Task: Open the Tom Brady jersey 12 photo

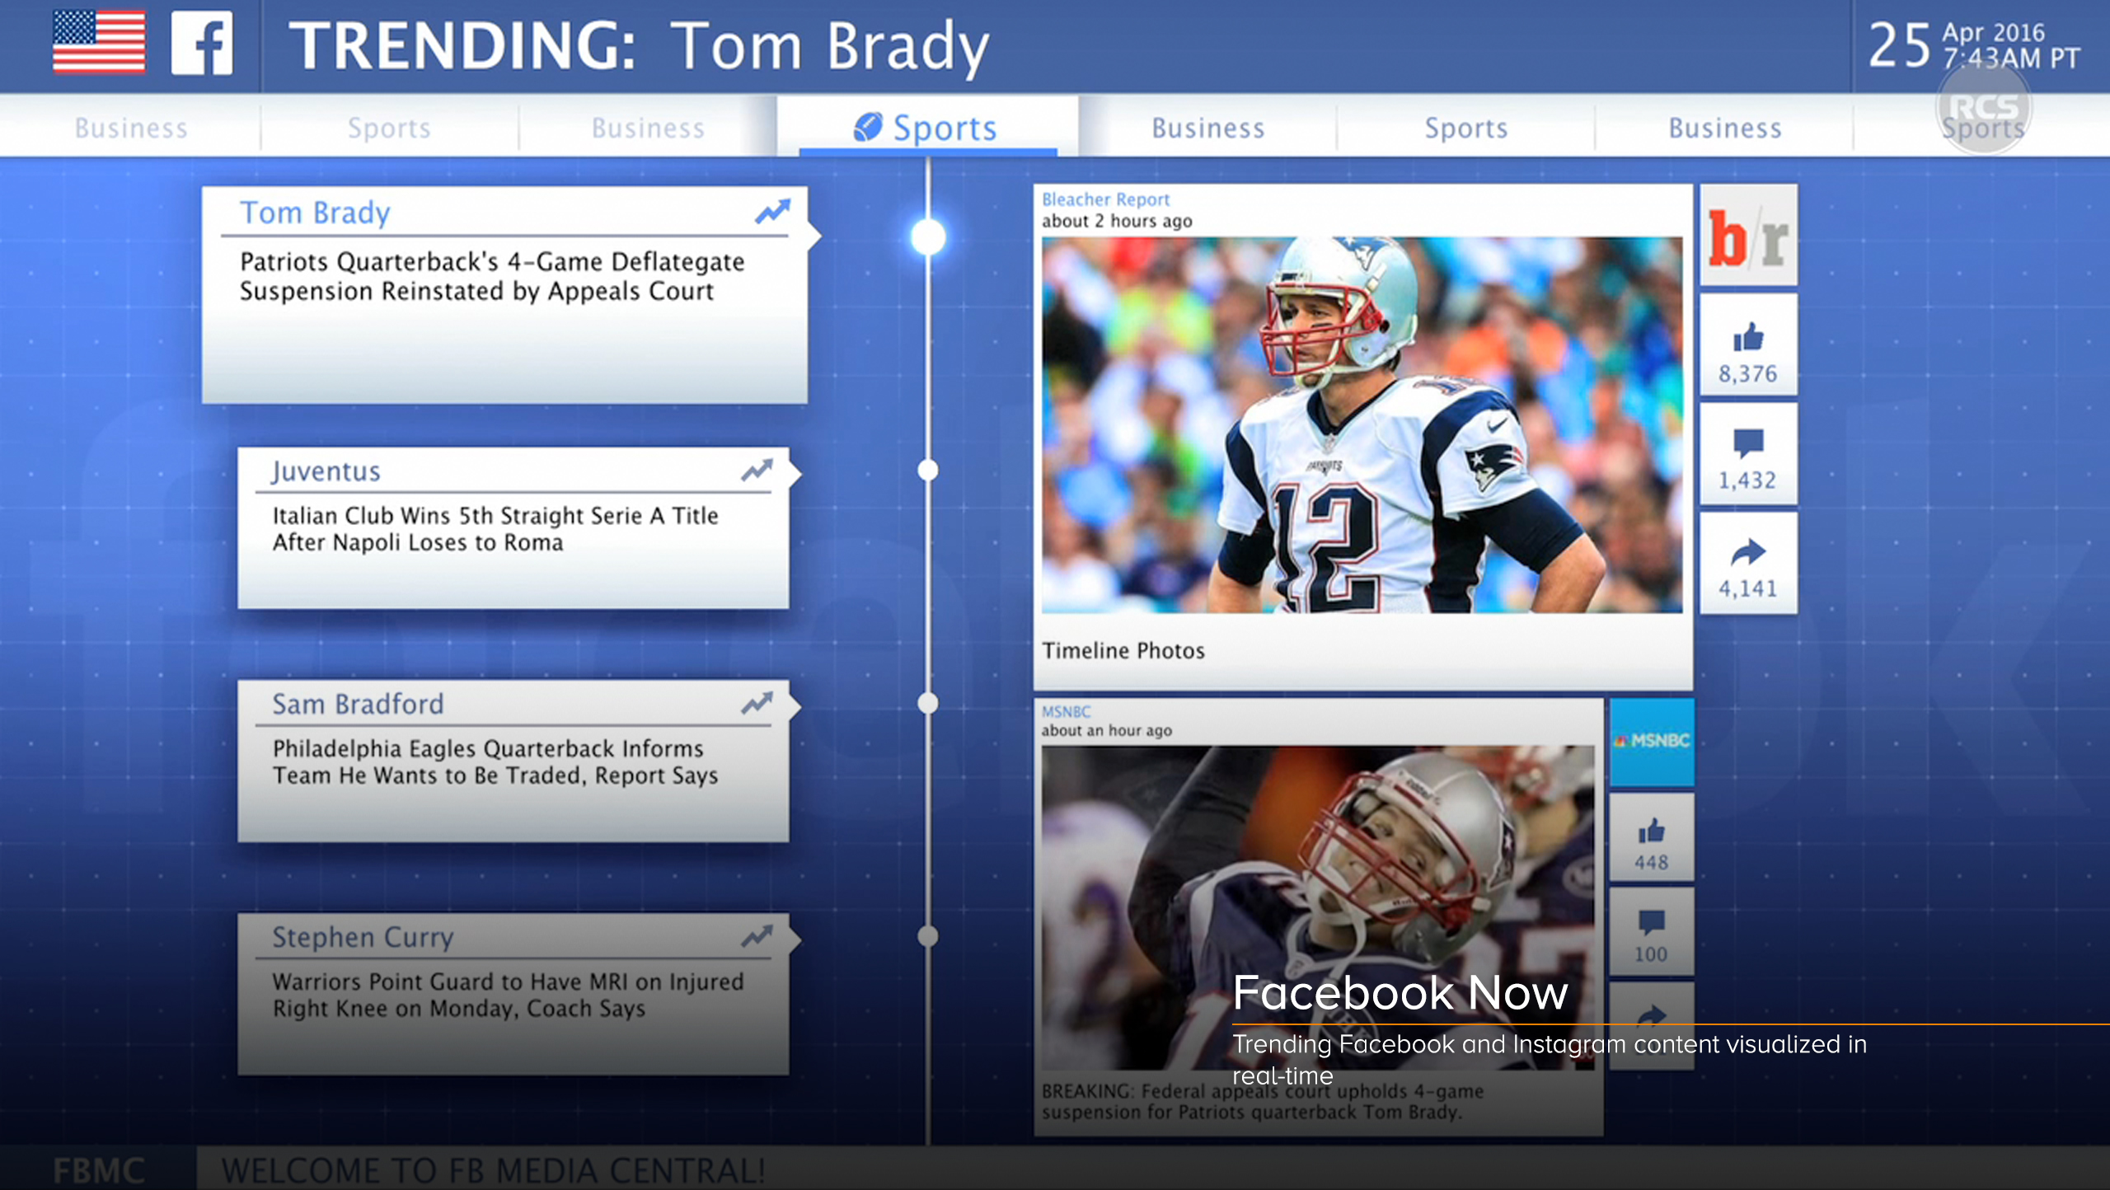Action: 1362,424
